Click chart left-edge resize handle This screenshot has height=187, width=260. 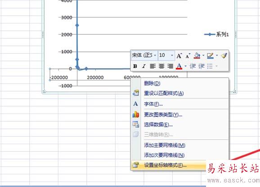[43, 35]
